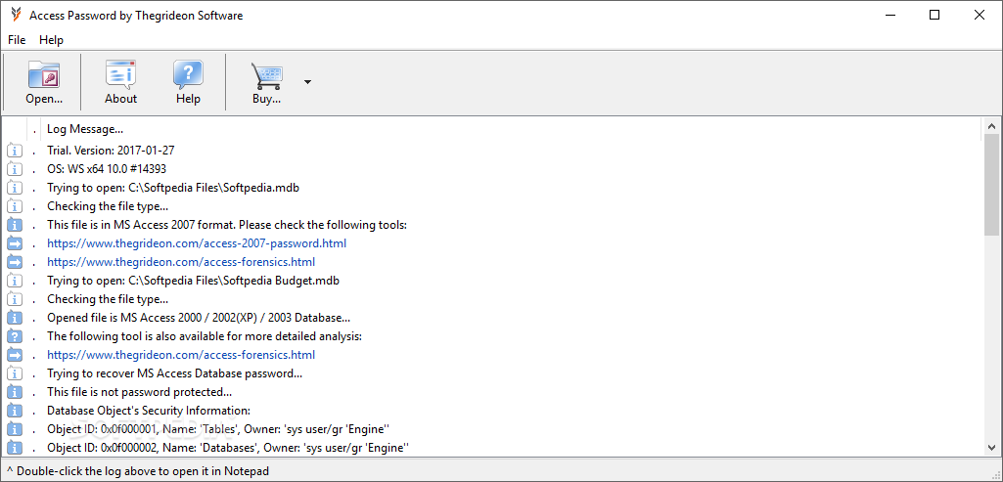This screenshot has width=1003, height=482.
Task: Maximize the Access Password window
Action: pos(935,16)
